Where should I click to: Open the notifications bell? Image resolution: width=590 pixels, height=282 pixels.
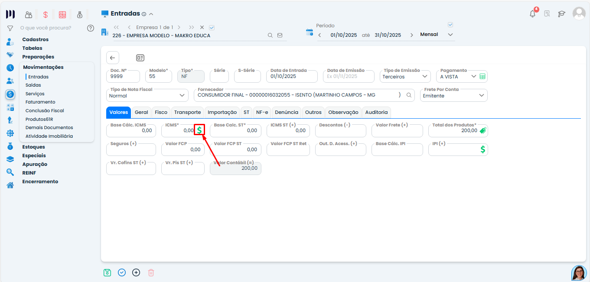pyautogui.click(x=533, y=14)
